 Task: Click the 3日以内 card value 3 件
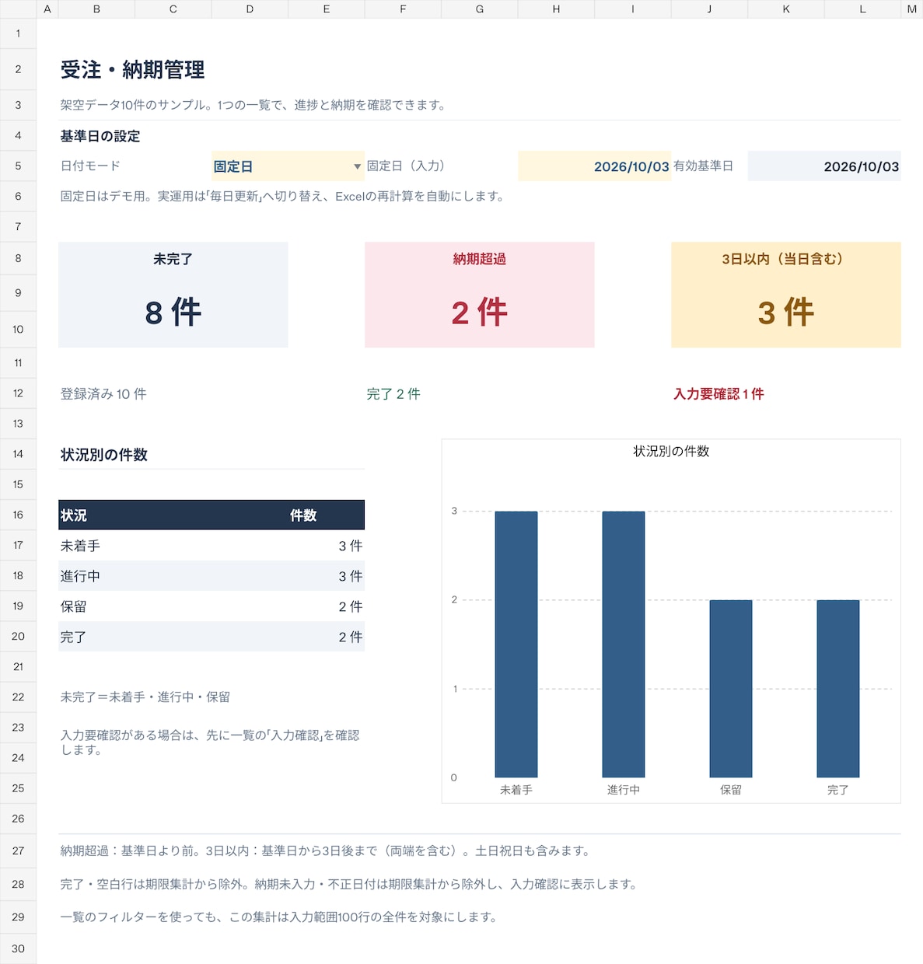click(x=786, y=313)
